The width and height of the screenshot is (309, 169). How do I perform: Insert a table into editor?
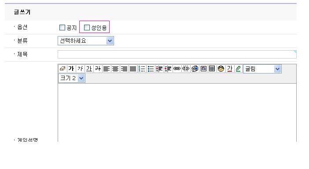212,69
